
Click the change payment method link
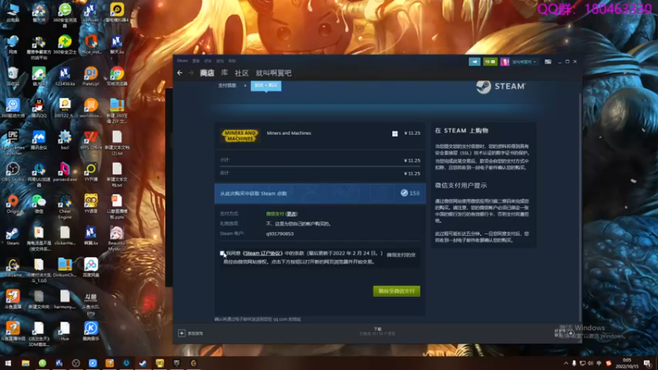point(292,214)
